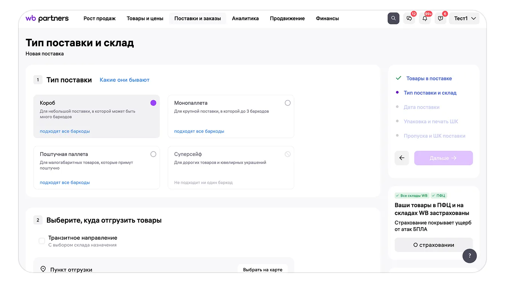Choose the Поштучная паллета radio option
Viewport: 505px width, 282px height.
(x=153, y=154)
